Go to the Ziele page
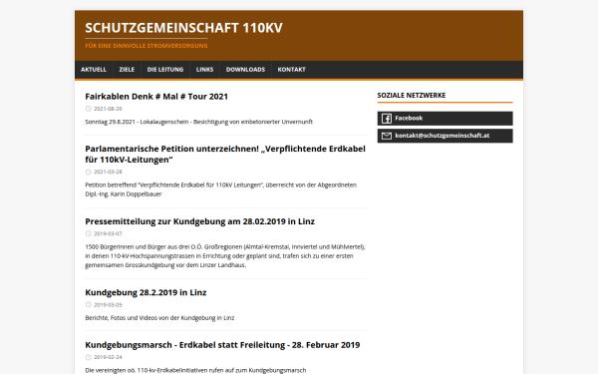The height and width of the screenshot is (374, 598). [127, 70]
